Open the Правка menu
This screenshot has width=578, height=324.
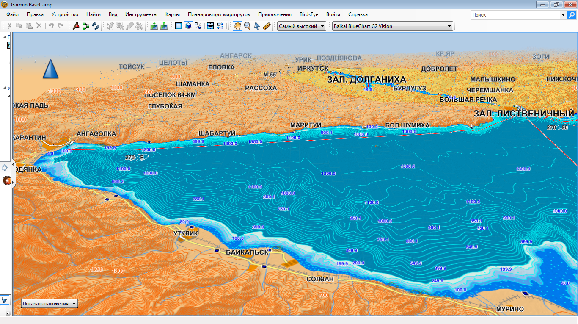point(35,14)
